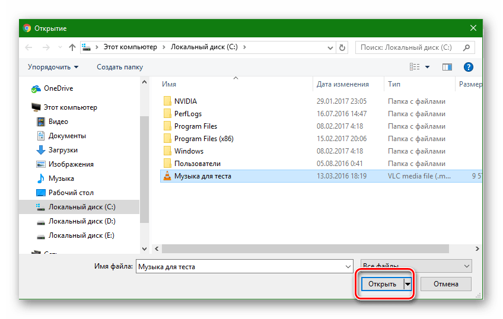Image resolution: width=503 pixels, height=319 pixels.
Task: Go to Локальный диск (D:)
Action: [x=82, y=221]
